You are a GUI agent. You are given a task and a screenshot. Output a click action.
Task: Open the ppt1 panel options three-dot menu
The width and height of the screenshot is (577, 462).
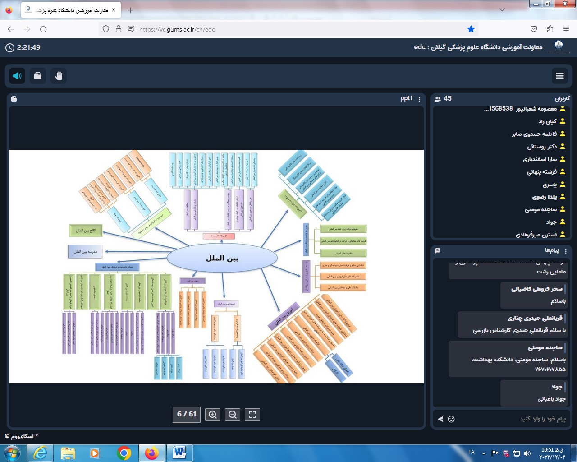click(x=419, y=99)
